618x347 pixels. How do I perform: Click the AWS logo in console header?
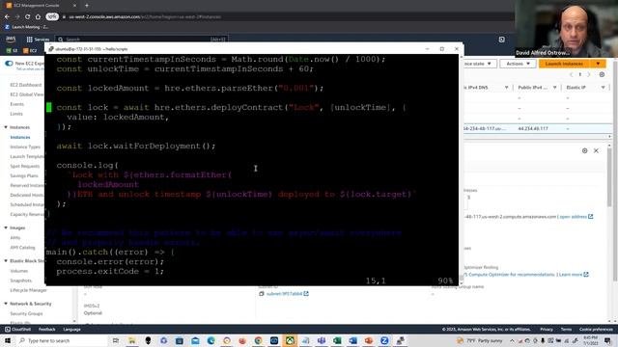click(11, 39)
